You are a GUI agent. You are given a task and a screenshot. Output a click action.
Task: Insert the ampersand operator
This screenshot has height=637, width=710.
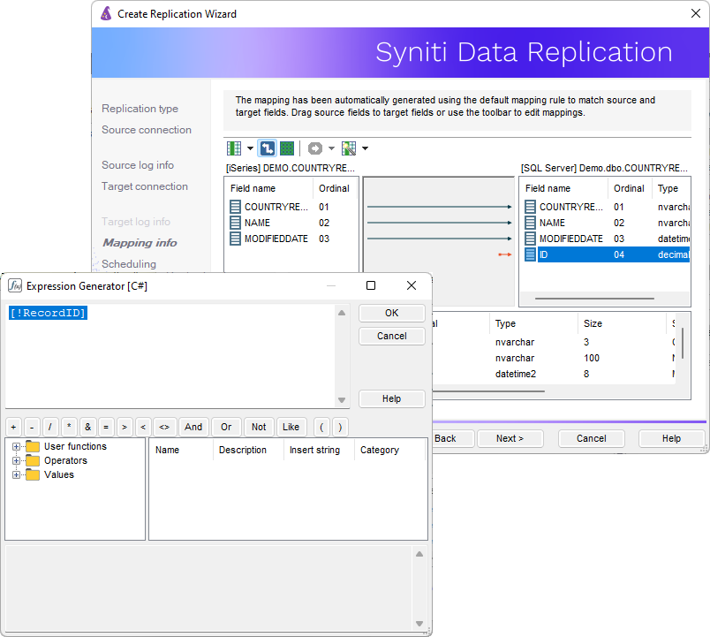pos(87,427)
